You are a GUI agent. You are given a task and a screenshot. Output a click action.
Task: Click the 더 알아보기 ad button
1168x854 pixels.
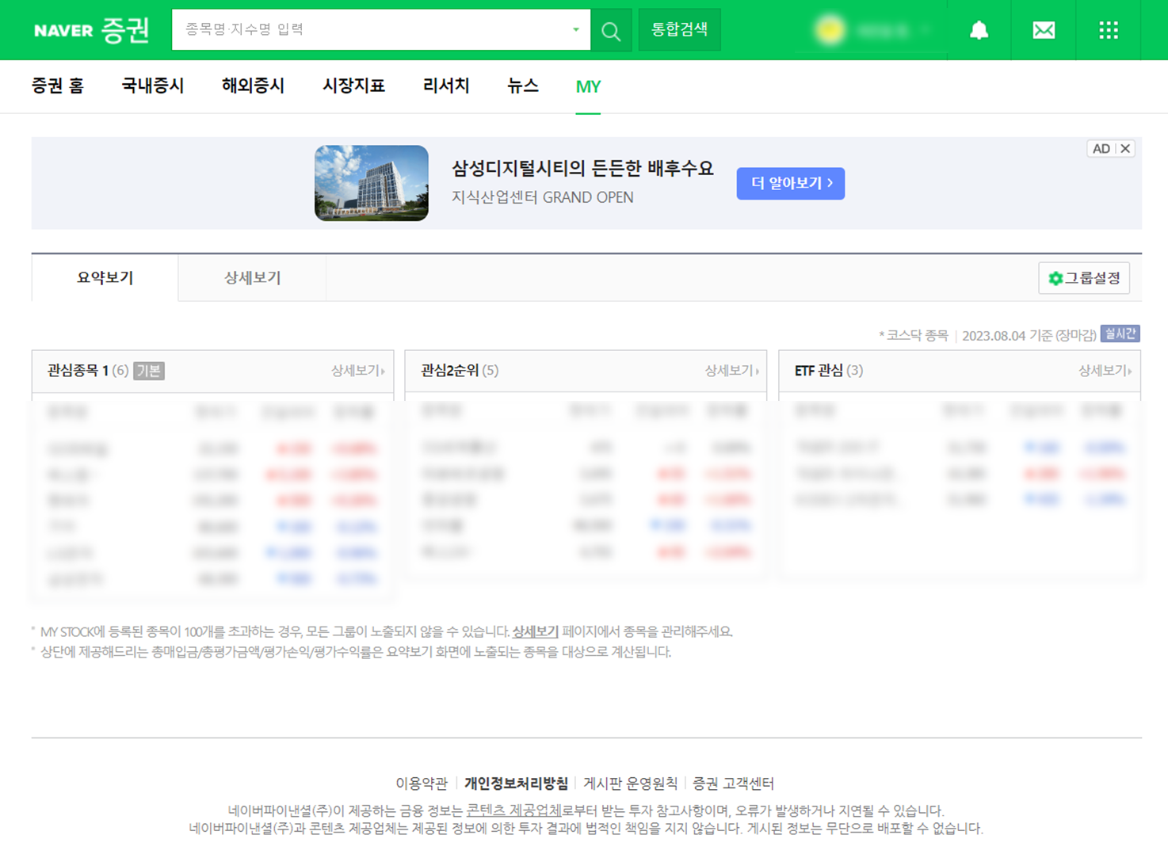coord(790,183)
